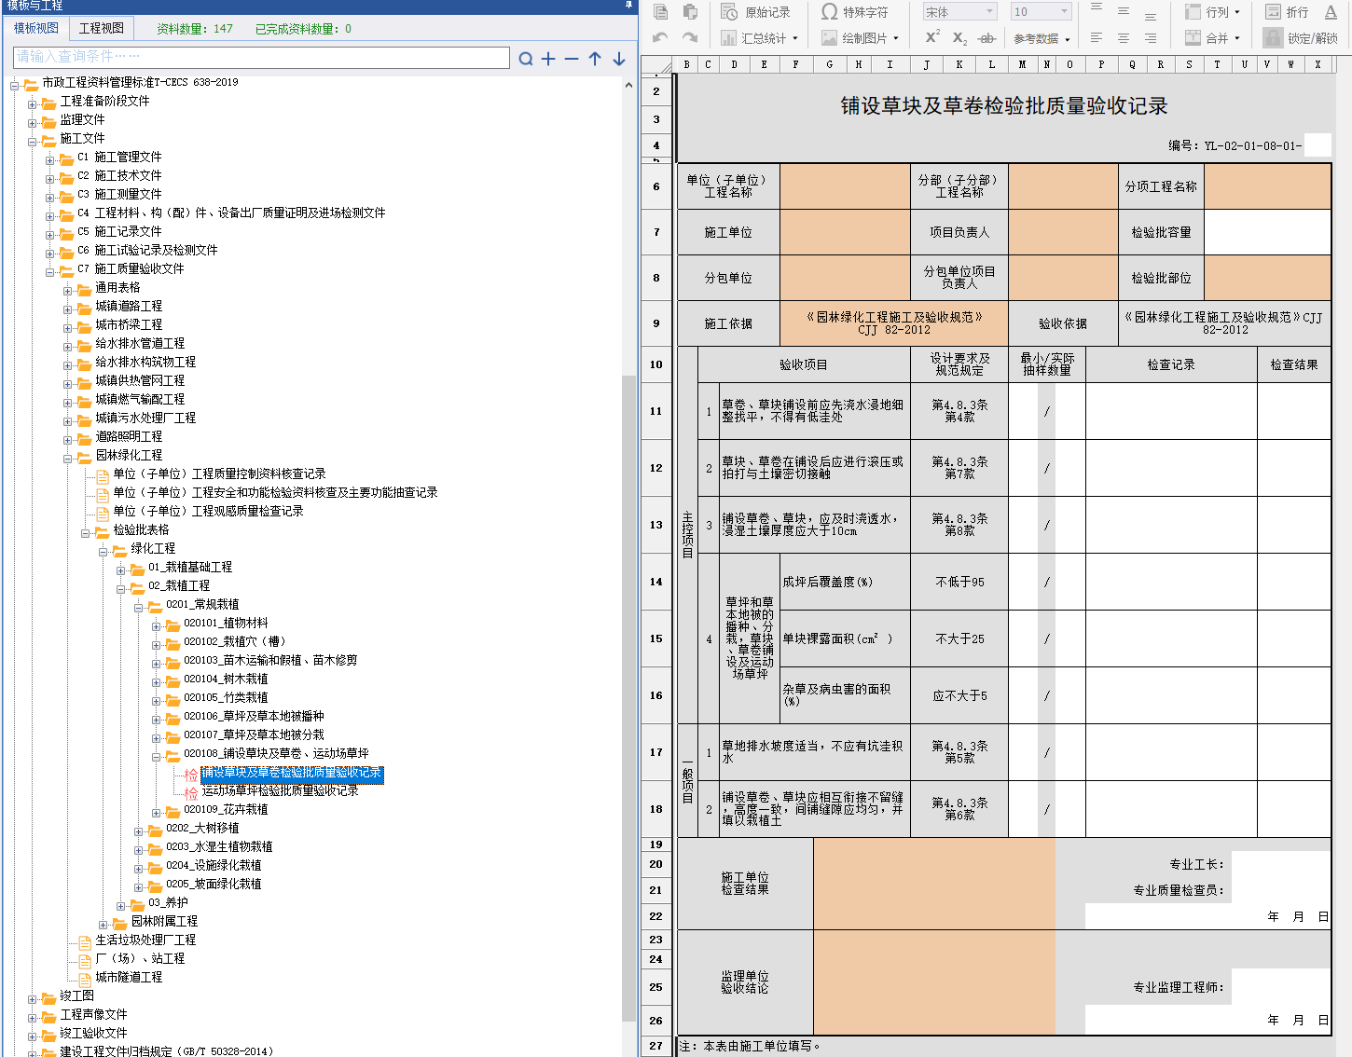Apply subscript X₂ formatting
Screen dimensions: 1352x1057
[959, 38]
